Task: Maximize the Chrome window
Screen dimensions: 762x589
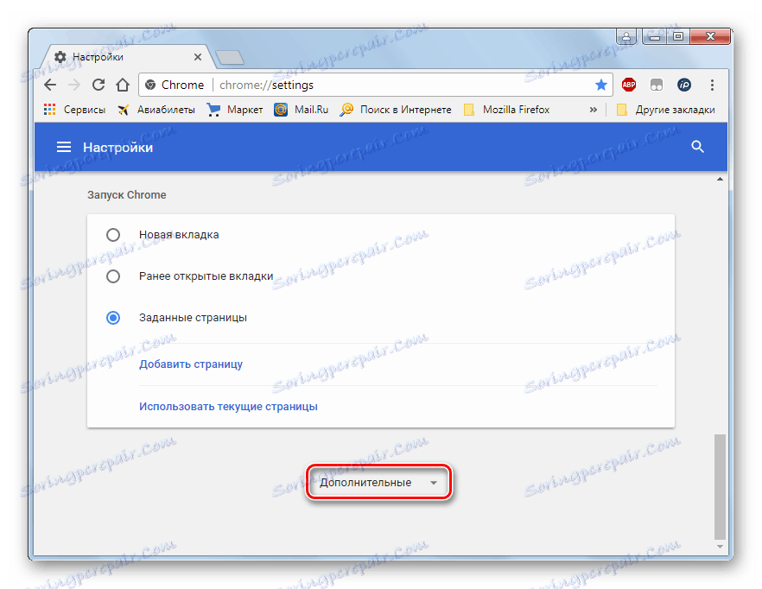Action: (678, 36)
